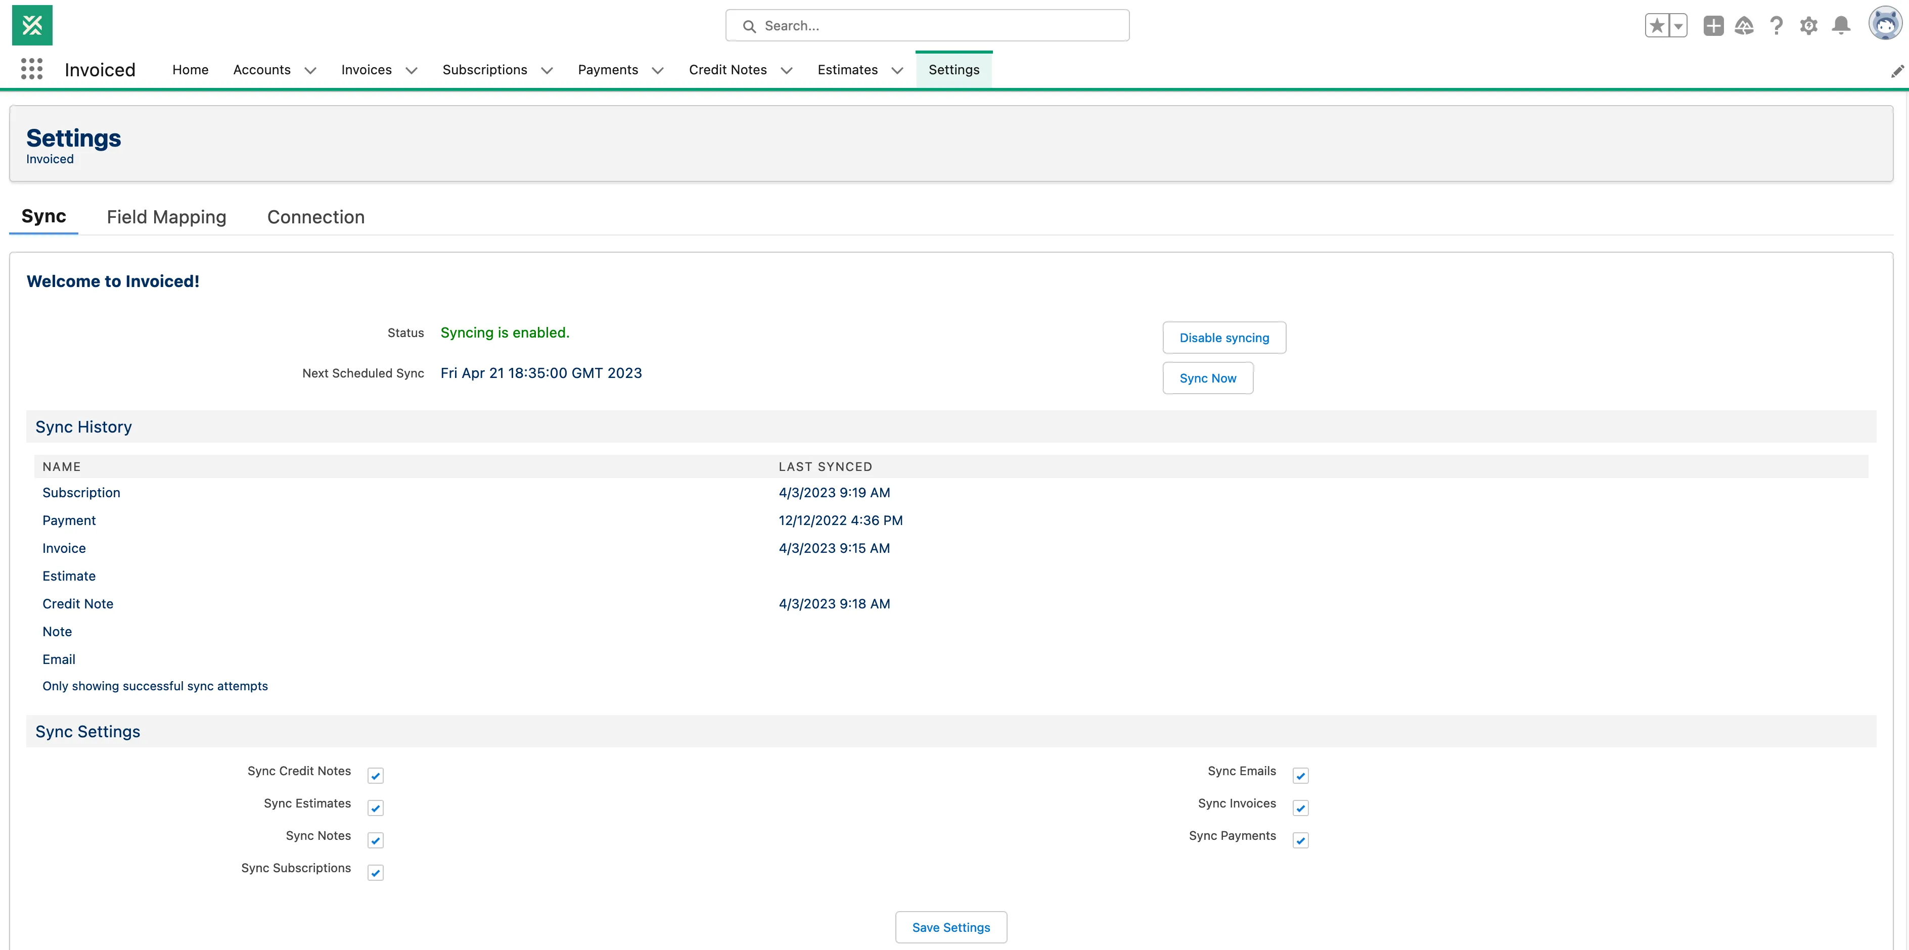This screenshot has height=950, width=1909.
Task: Click the magnifier icon in search box
Action: click(x=749, y=26)
